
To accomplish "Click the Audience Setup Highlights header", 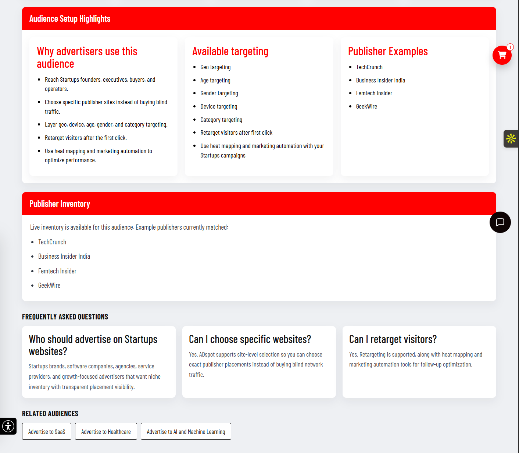I will [x=259, y=18].
